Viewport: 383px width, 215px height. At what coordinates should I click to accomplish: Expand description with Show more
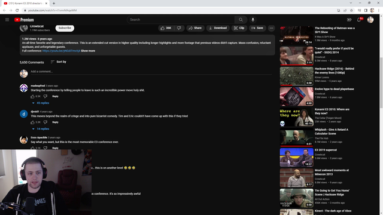(88, 51)
